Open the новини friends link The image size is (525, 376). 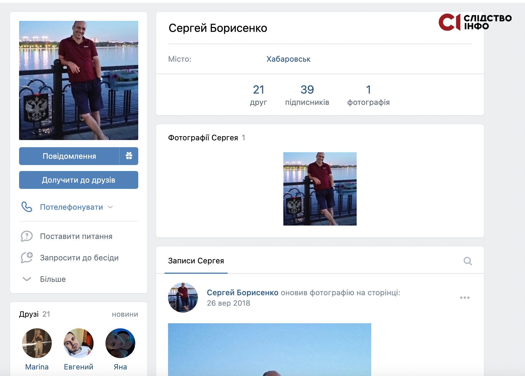[125, 314]
